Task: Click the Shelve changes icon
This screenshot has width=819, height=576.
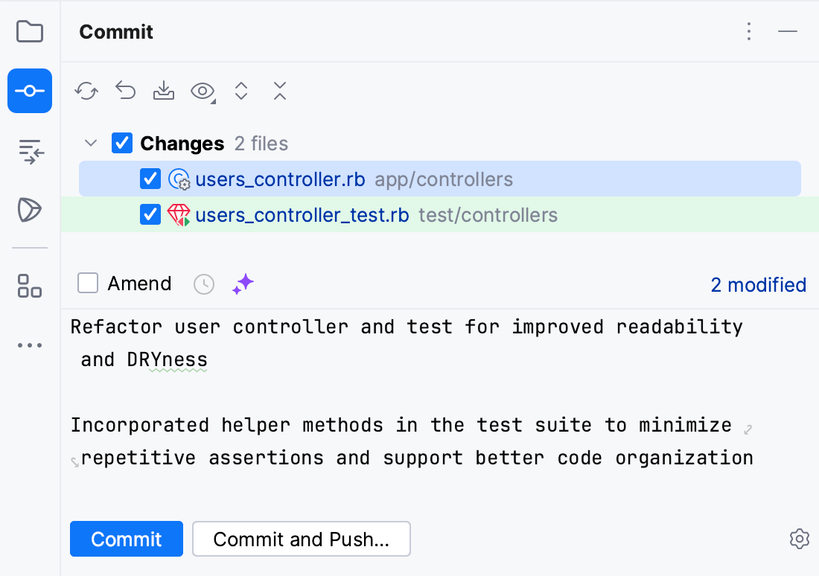Action: [x=164, y=91]
